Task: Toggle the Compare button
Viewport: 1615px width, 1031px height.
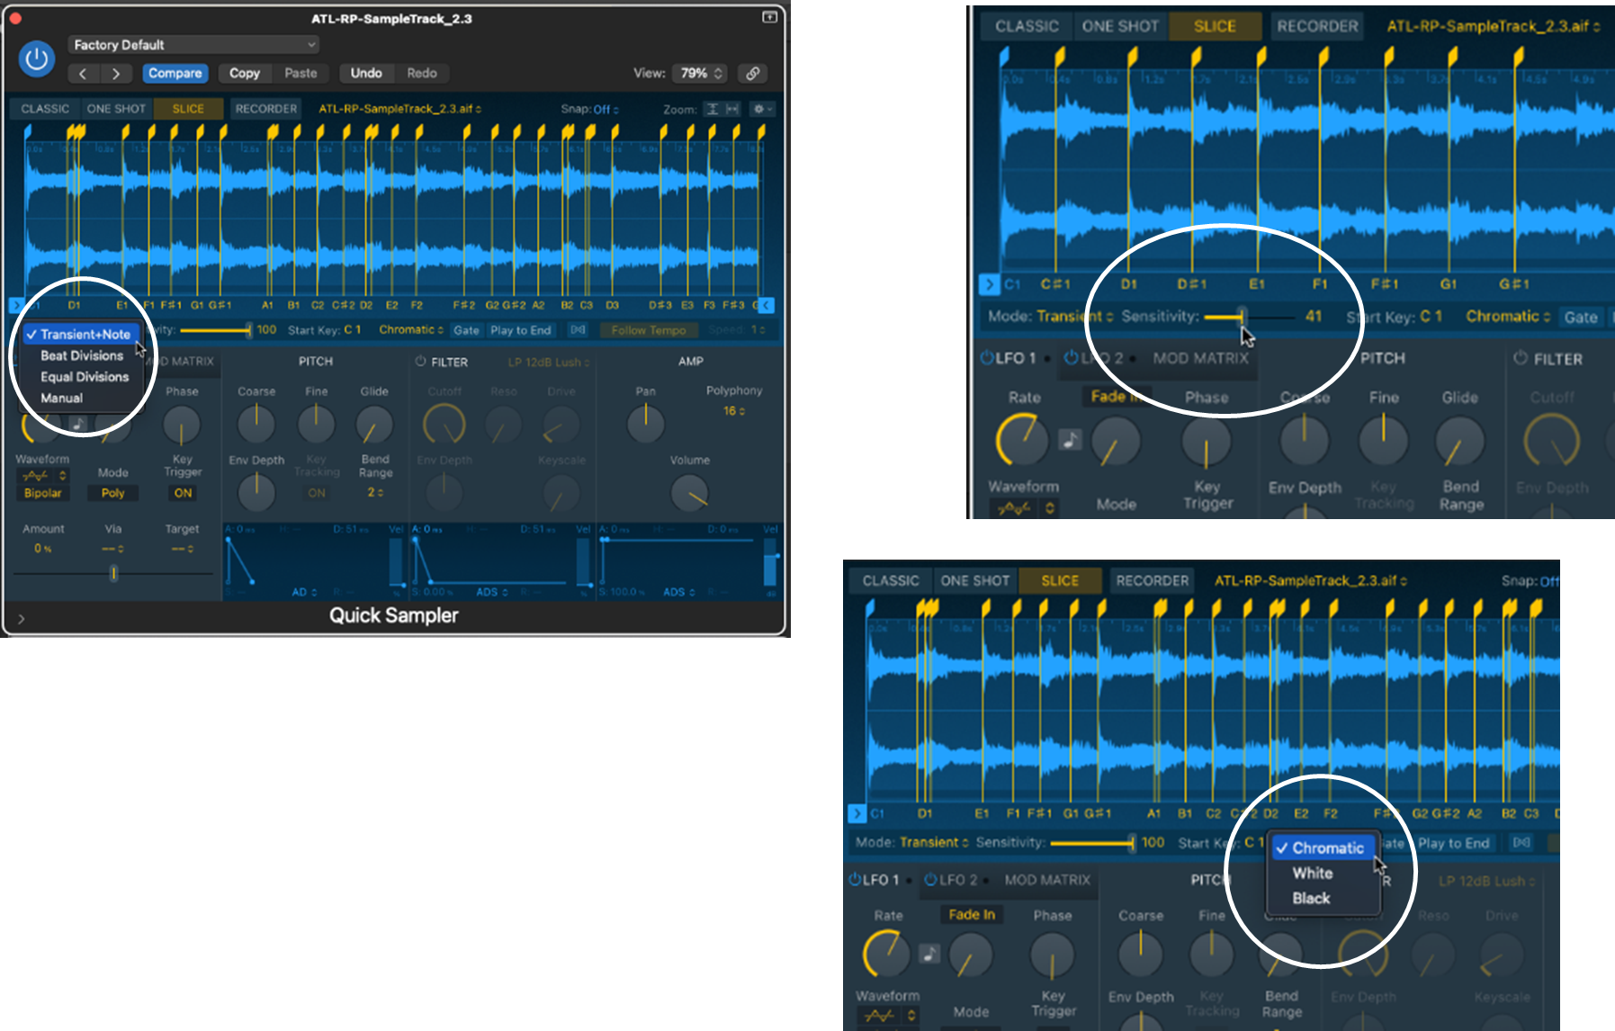Action: [175, 74]
